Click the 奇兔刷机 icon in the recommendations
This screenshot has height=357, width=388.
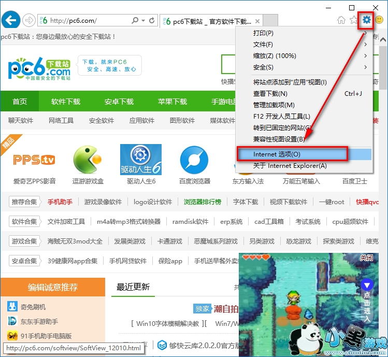[12, 306]
